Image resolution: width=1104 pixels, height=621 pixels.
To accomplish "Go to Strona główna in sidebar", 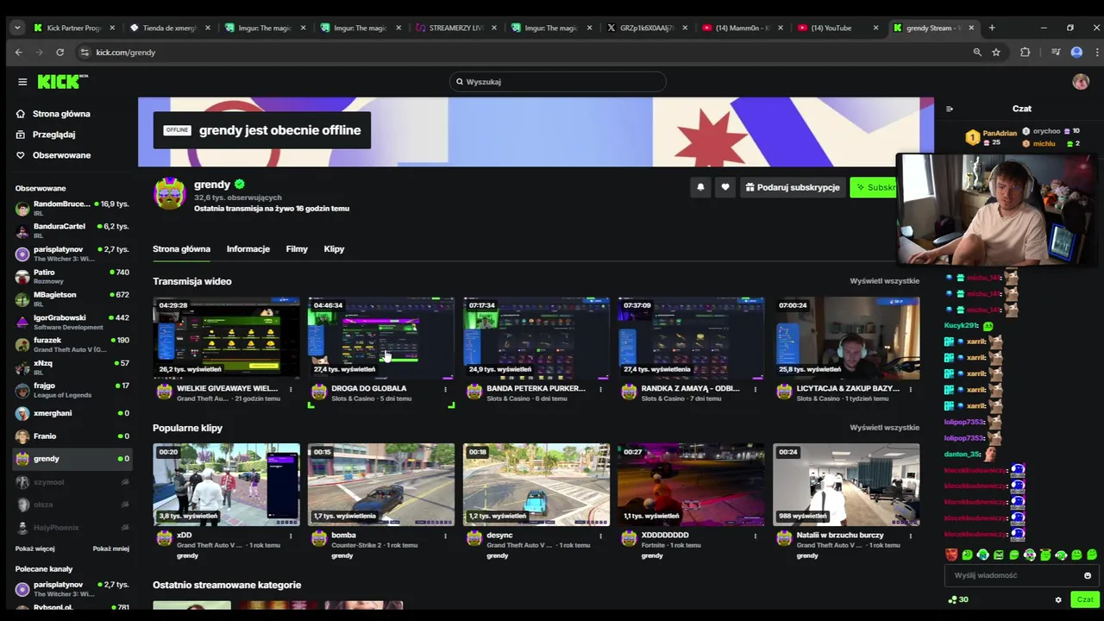I will coord(61,114).
